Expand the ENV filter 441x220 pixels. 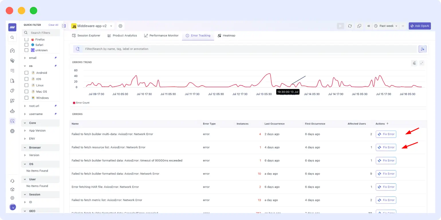pos(25,138)
